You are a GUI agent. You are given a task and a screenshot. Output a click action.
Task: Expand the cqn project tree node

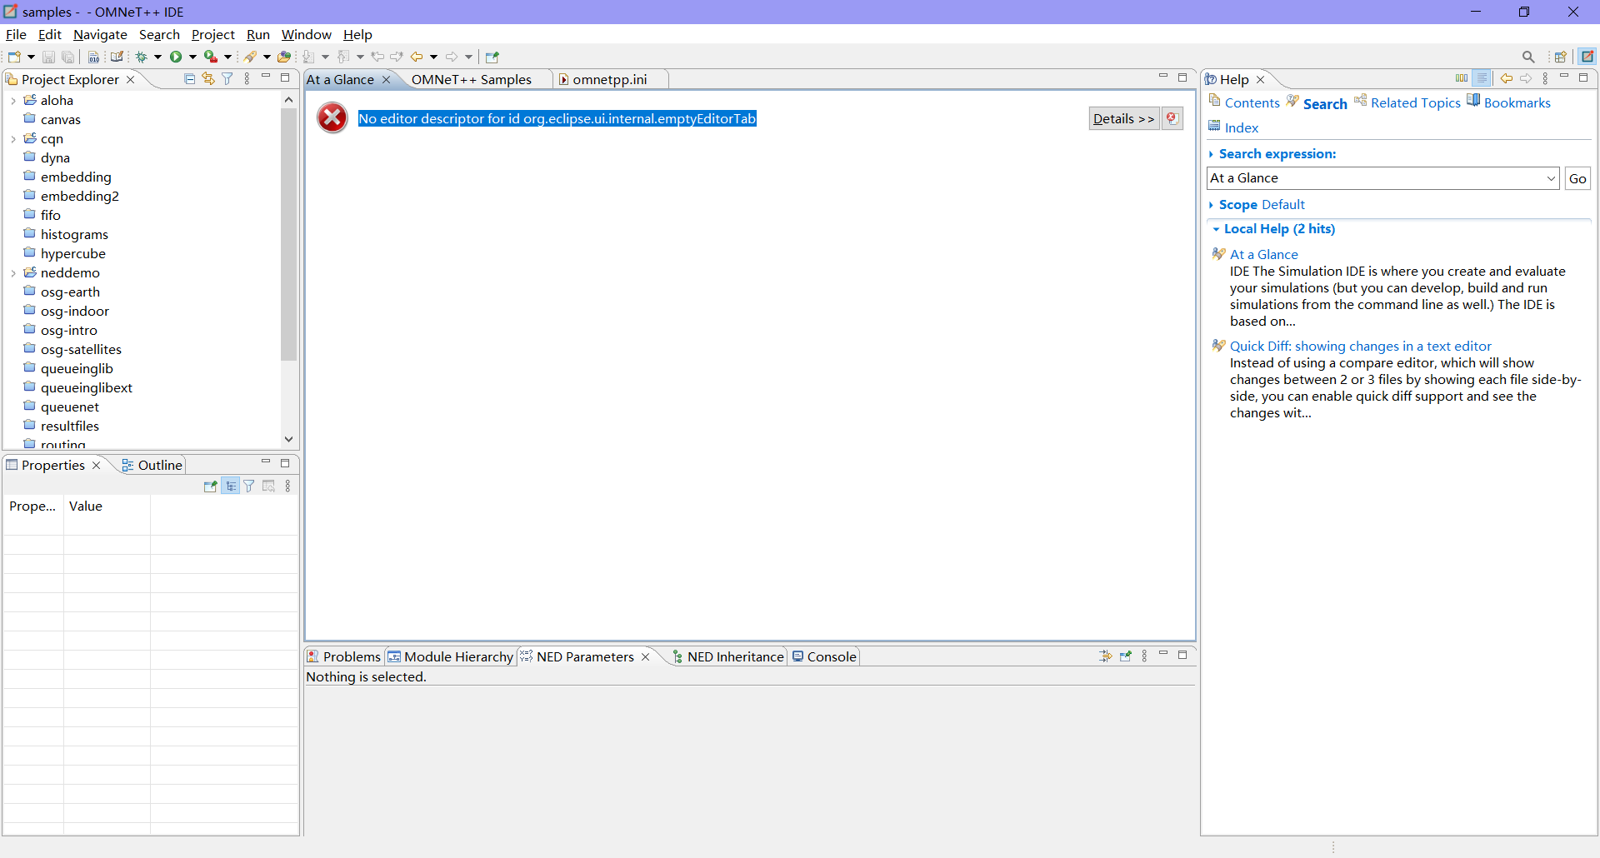click(x=13, y=139)
